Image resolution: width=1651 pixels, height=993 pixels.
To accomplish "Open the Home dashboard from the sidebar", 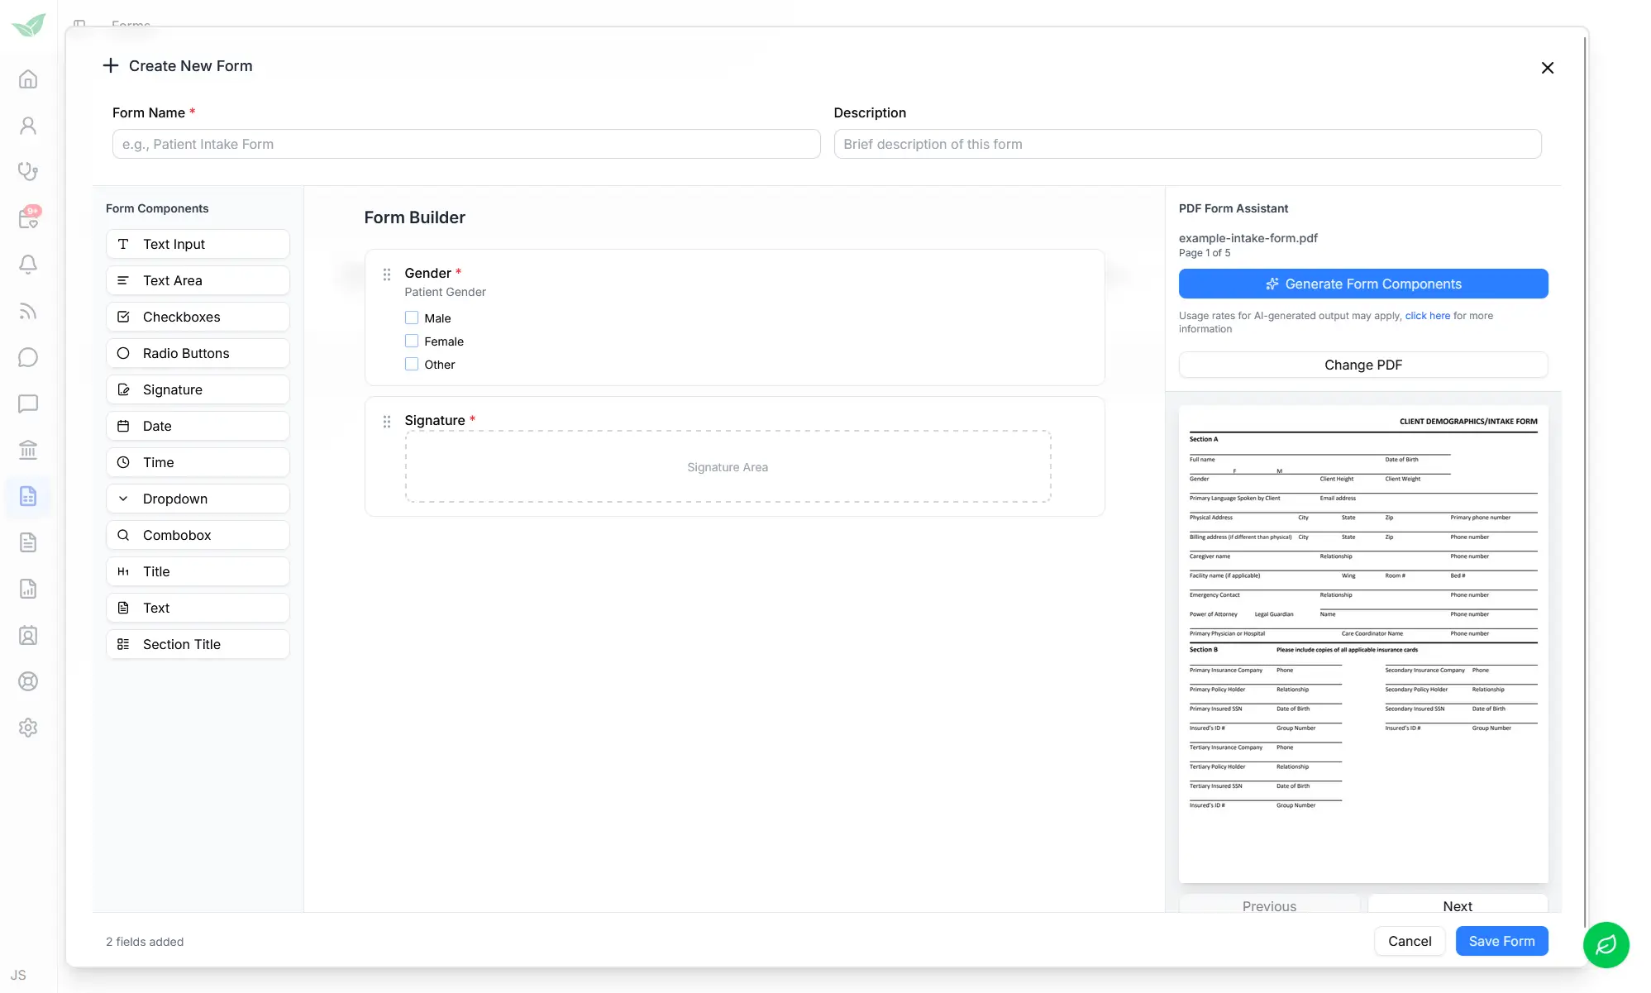I will coord(28,79).
